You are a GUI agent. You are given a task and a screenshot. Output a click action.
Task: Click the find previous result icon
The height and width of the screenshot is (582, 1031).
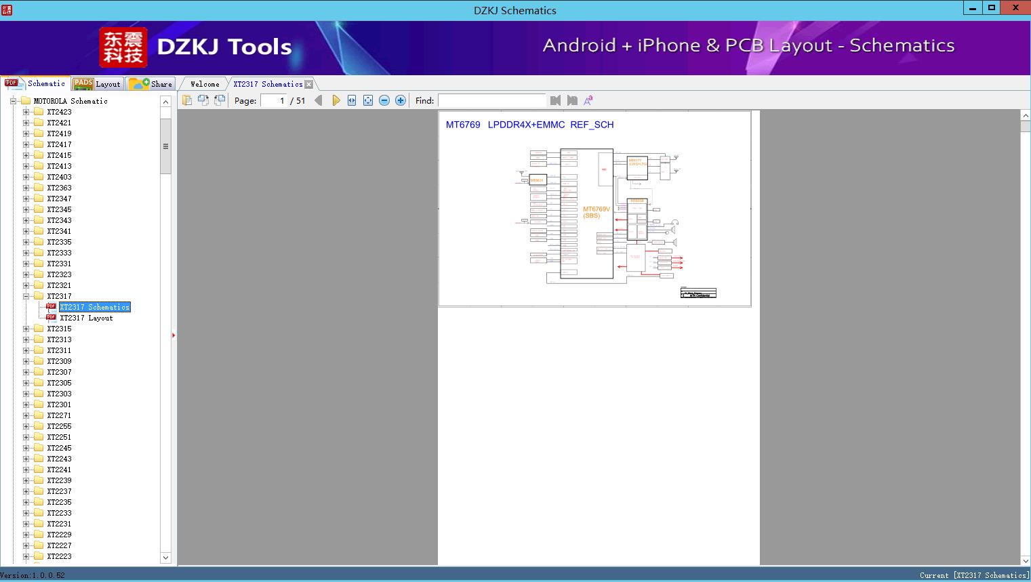click(x=556, y=100)
